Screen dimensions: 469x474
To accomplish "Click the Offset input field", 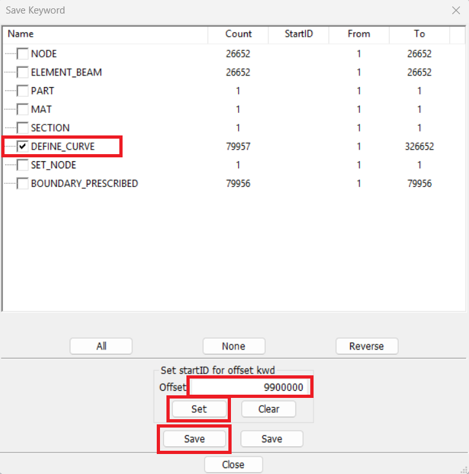I will pos(250,387).
